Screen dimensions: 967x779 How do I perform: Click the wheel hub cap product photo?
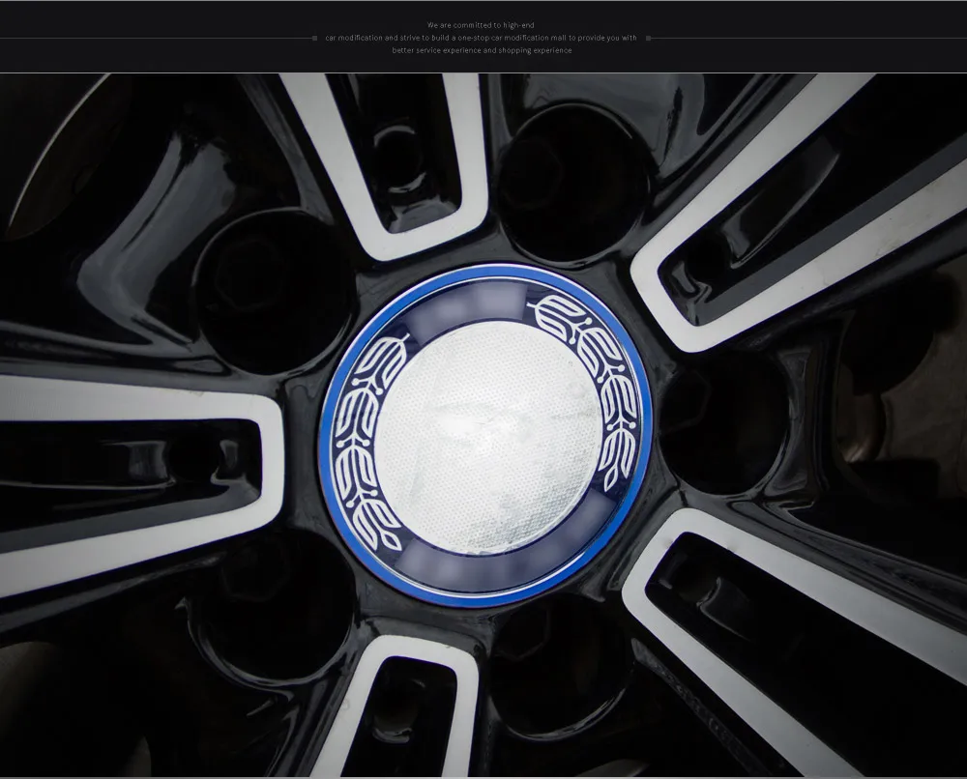(483, 425)
